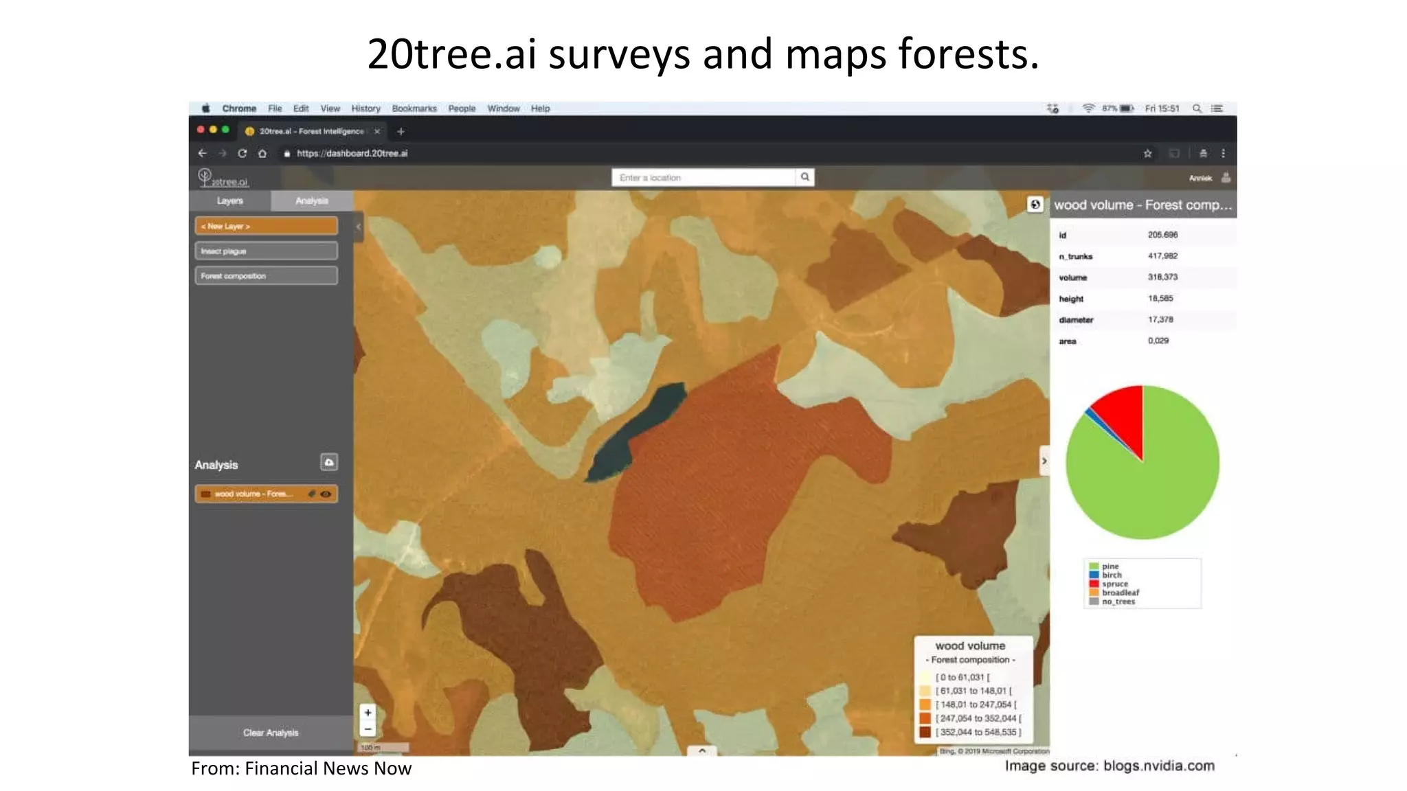1407x791 pixels.
Task: Click the lightest legend swatch 0 to 61,031
Action: click(925, 677)
